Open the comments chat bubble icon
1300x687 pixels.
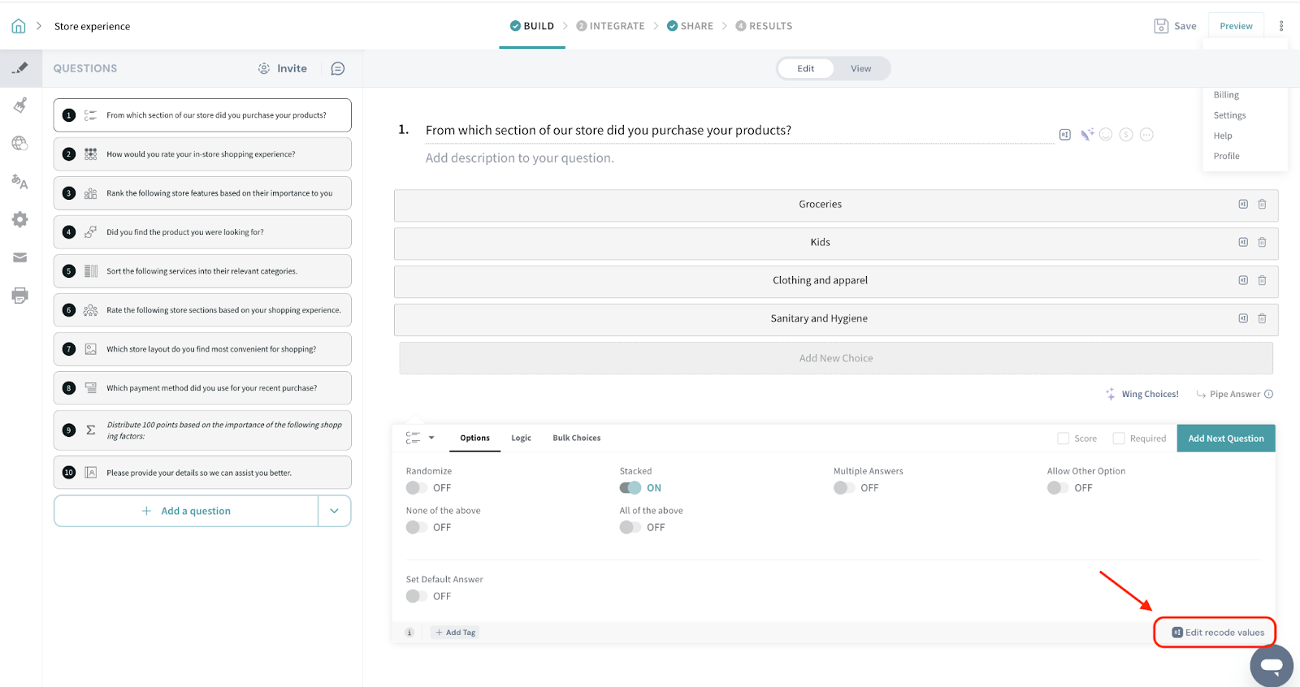pos(338,69)
